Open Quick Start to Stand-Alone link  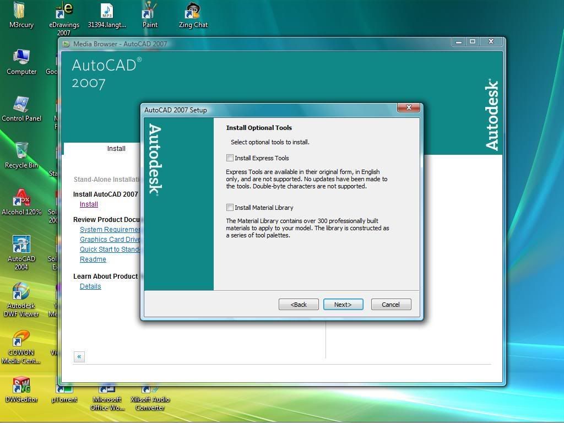(x=110, y=250)
